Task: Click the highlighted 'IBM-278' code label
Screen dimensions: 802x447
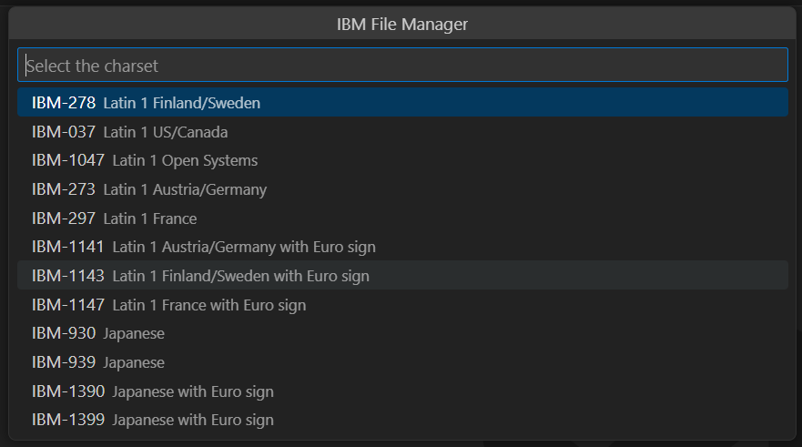Action: pos(63,103)
